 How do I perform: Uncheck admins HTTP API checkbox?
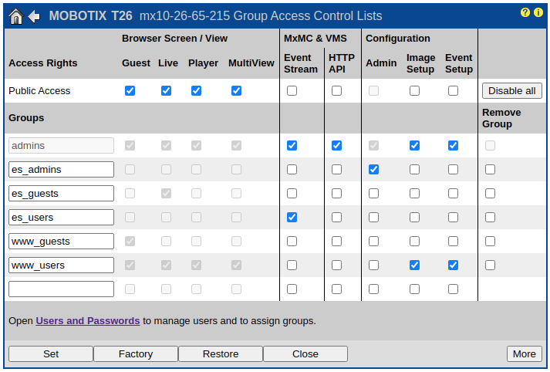click(337, 146)
